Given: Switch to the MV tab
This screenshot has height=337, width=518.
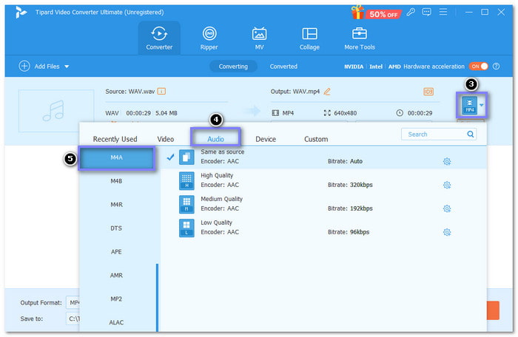Looking at the screenshot, I should 259,38.
